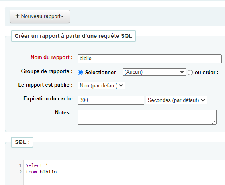Select the Sélectionner radio button
This screenshot has height=185, width=225.
coord(80,73)
